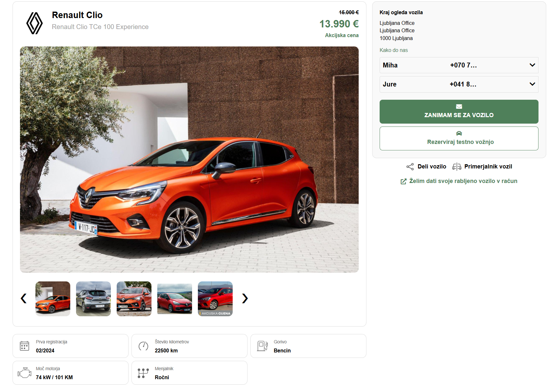Screen dimensions: 553x385
Task: Click the gearbox icon for Menjalnik
Action: [x=143, y=373]
